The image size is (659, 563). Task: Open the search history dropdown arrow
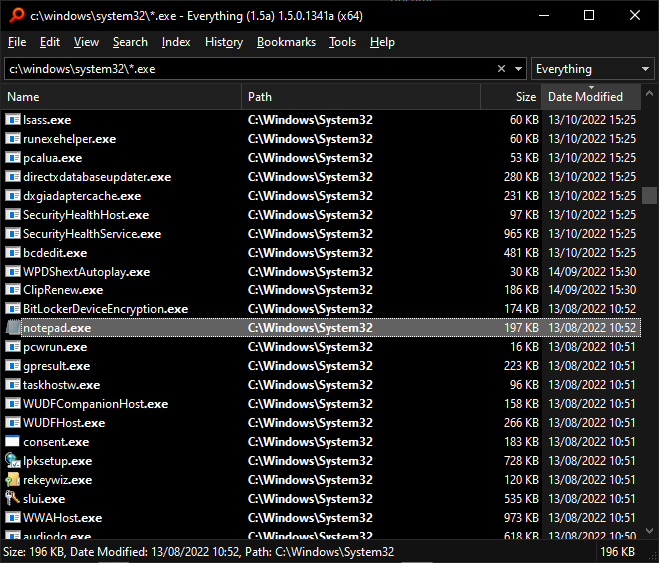tap(518, 69)
